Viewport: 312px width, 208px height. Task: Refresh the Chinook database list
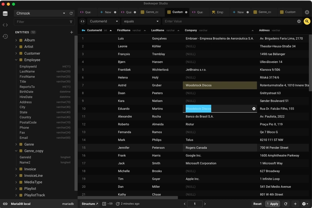(71, 13)
